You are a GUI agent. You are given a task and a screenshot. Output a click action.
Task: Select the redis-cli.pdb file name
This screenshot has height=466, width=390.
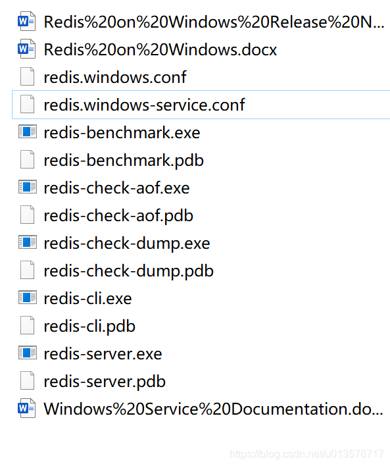pyautogui.click(x=89, y=326)
